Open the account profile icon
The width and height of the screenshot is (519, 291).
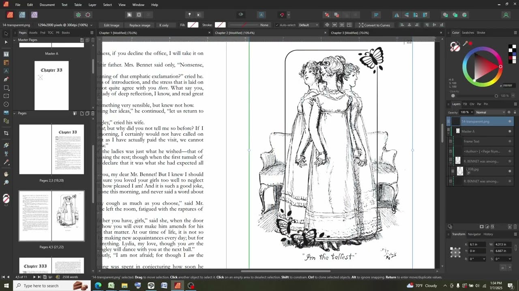(x=506, y=15)
